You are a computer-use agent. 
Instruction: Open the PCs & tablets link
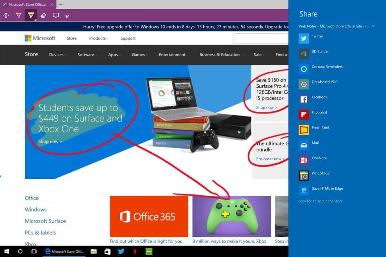click(x=40, y=233)
